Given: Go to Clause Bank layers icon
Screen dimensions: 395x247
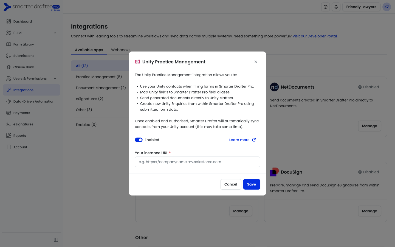Looking at the screenshot, I should tap(9, 67).
